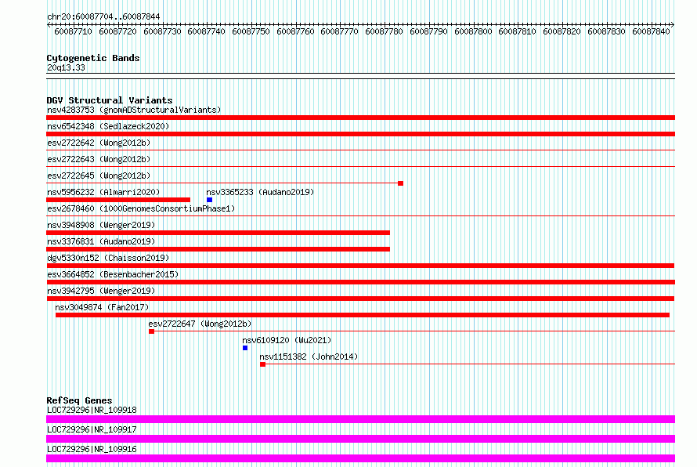Click the red start block of esv2722647
The height and width of the screenshot is (467, 697).
[x=152, y=331]
